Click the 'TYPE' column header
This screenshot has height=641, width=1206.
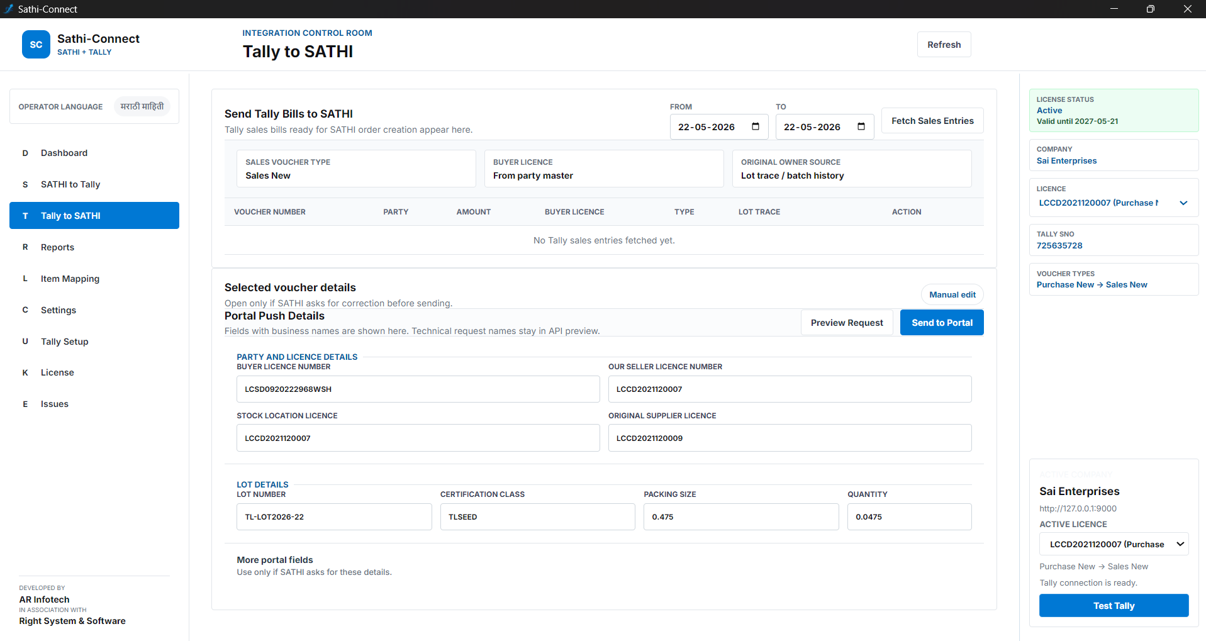[x=684, y=212]
